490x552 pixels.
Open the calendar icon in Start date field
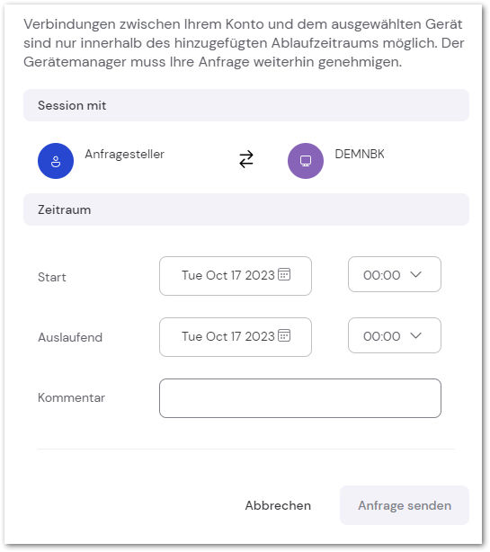(x=284, y=274)
